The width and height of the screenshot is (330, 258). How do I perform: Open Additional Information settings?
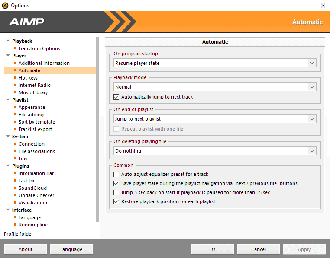pyautogui.click(x=44, y=63)
